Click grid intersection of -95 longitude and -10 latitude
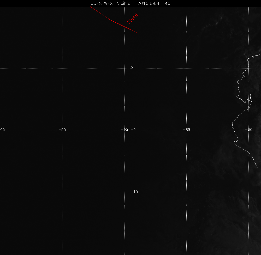This screenshot has width=261, height=255. (62, 193)
